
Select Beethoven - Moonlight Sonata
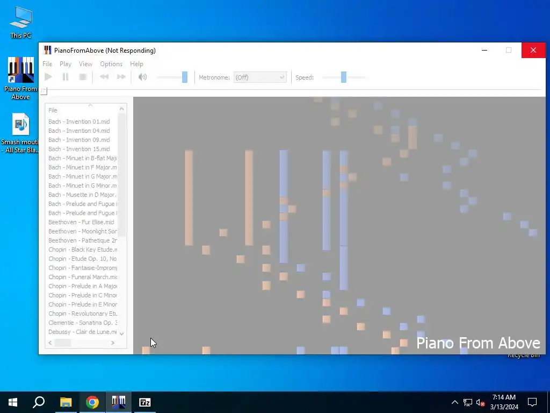pos(83,231)
